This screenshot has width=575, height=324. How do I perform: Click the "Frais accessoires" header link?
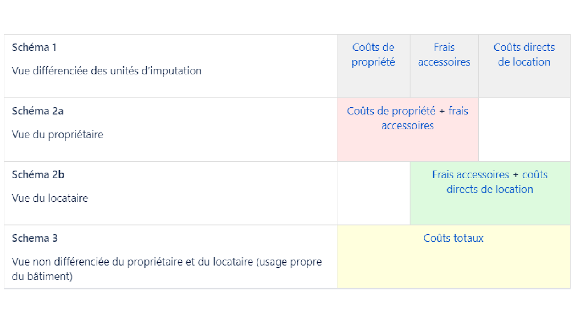tap(444, 54)
